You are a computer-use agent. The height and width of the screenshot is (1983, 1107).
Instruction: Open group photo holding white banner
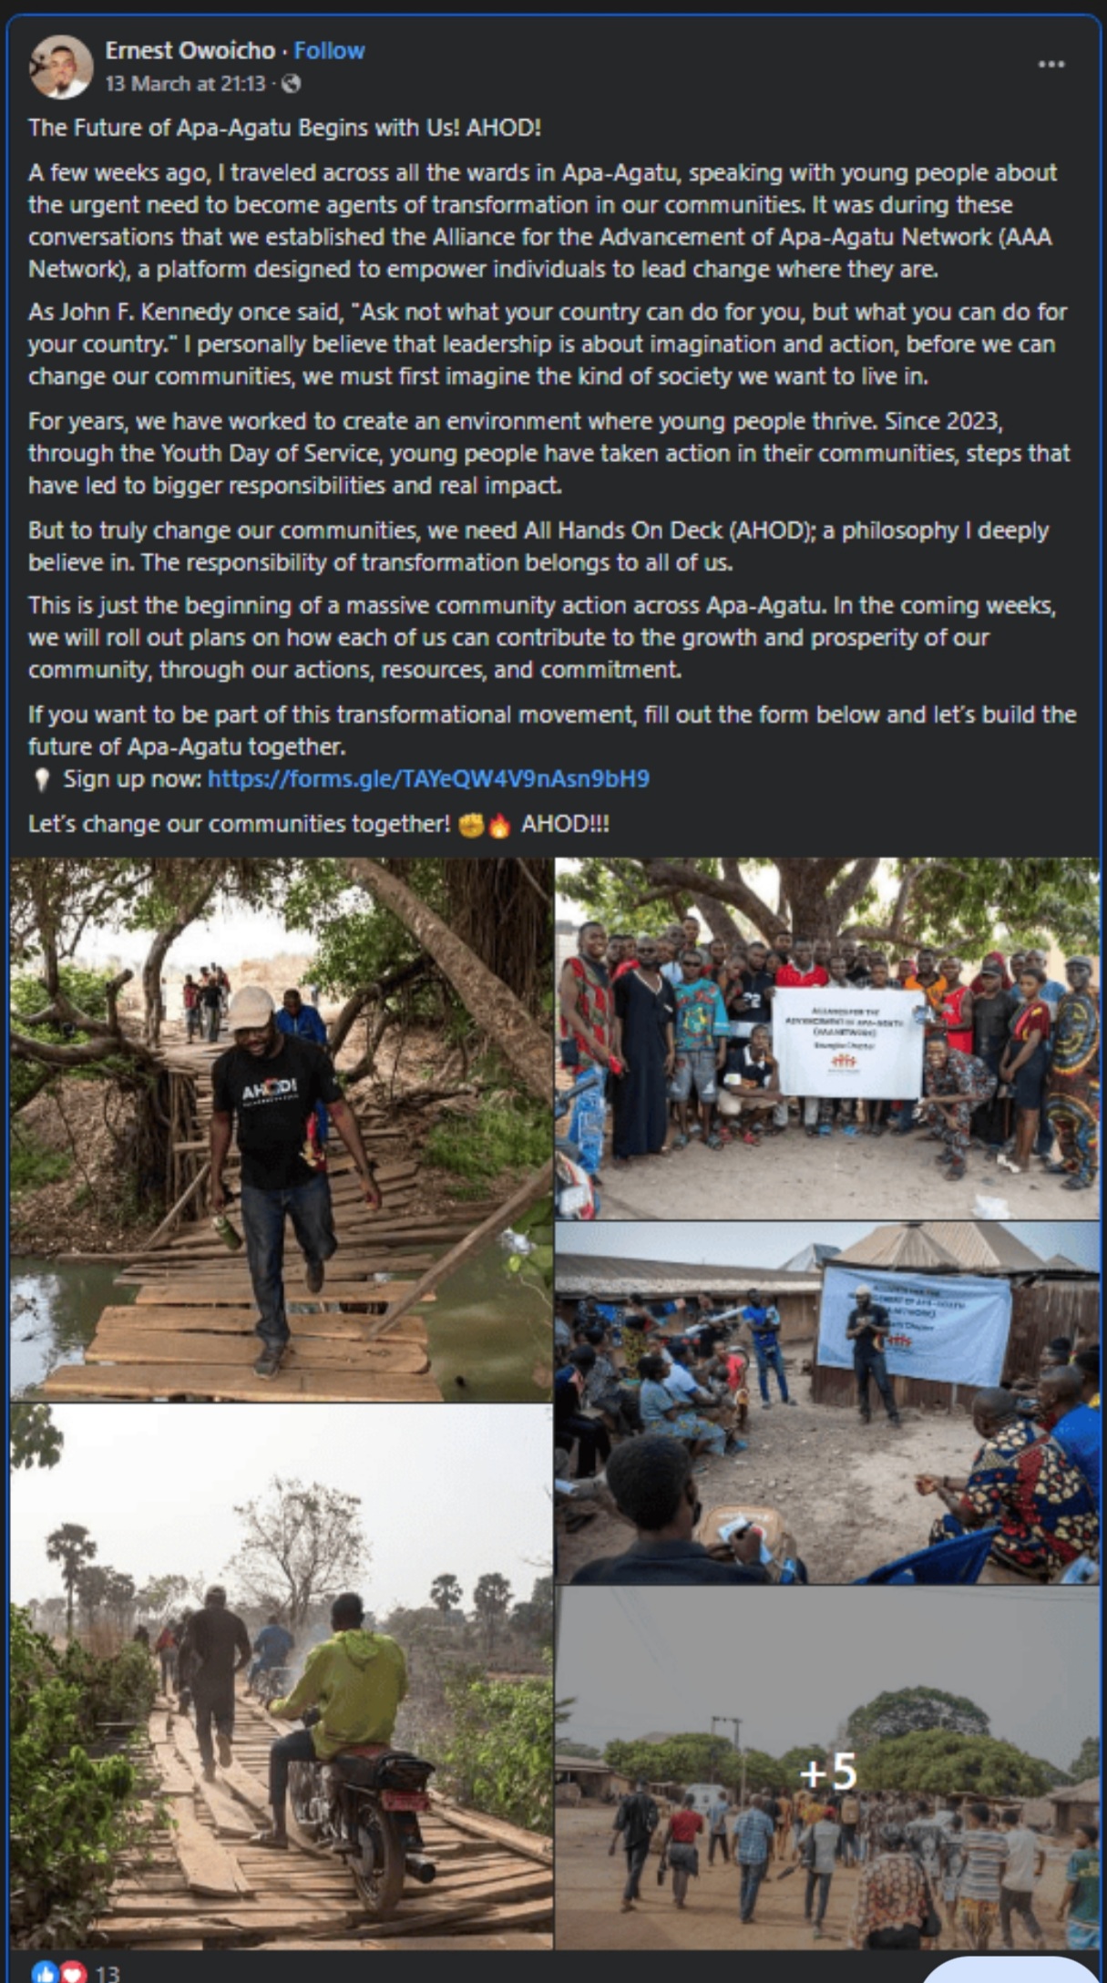(x=827, y=1038)
